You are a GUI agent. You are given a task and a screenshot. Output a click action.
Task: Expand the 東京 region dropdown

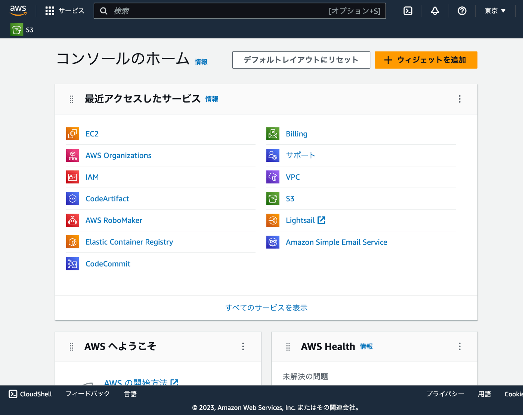(495, 11)
